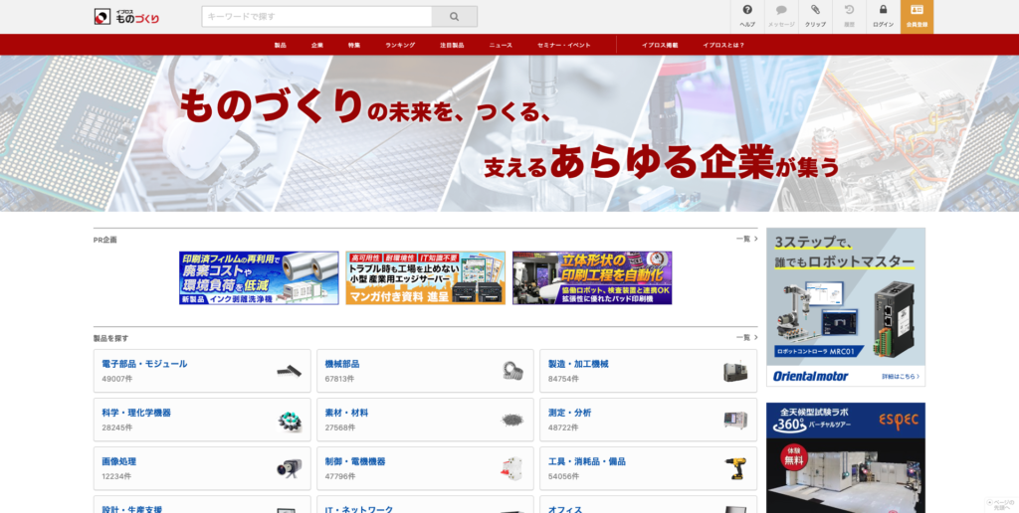The height and width of the screenshot is (513, 1019).
Task: Click the ページの先頭へ button
Action: click(x=1000, y=505)
